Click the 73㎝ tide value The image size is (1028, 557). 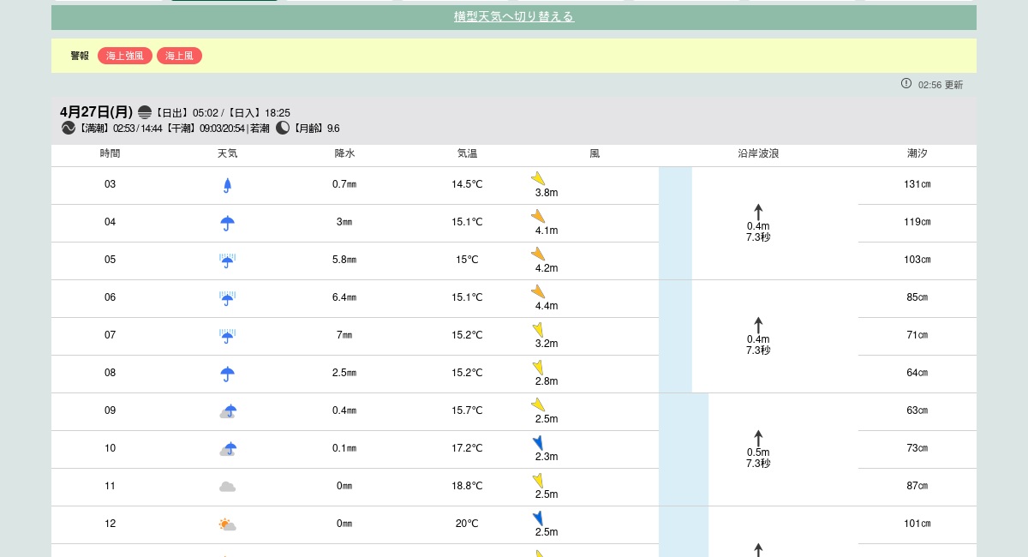[x=917, y=449]
